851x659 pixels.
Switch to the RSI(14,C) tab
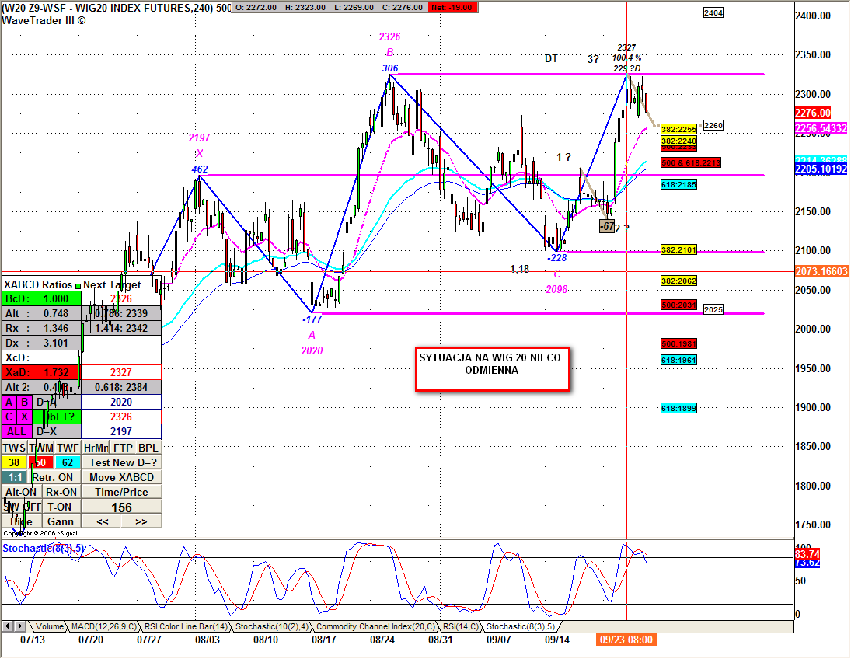coord(462,626)
